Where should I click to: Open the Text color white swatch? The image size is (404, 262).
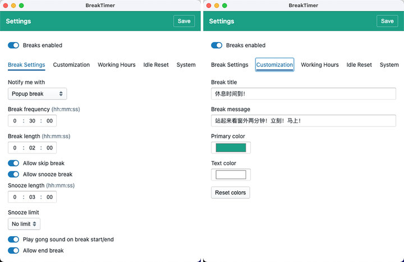[231, 175]
